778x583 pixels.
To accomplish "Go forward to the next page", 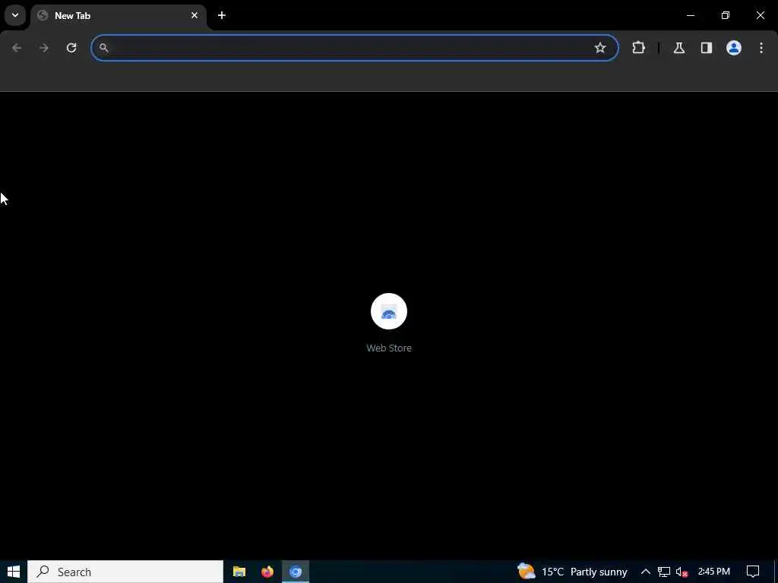I will 44,48.
